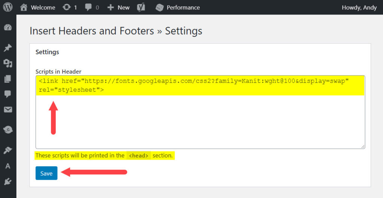383x198 pixels.
Task: Open the envelope mail icon in sidebar
Action: click(x=8, y=110)
